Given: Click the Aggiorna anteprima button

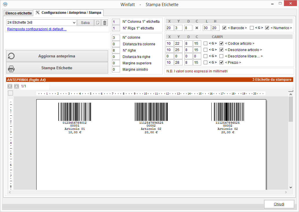Looking at the screenshot, I should click(x=57, y=56).
